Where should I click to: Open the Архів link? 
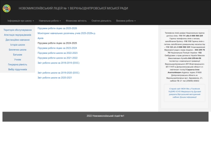41,38
